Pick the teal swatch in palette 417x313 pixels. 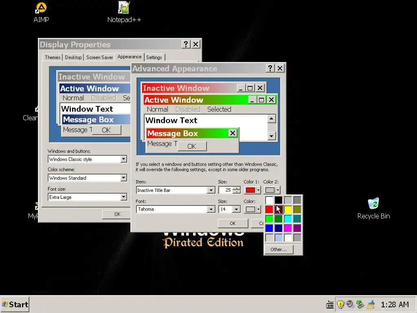pos(297,219)
